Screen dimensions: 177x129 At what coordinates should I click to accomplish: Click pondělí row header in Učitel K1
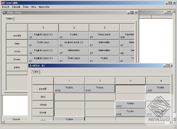click(43, 89)
